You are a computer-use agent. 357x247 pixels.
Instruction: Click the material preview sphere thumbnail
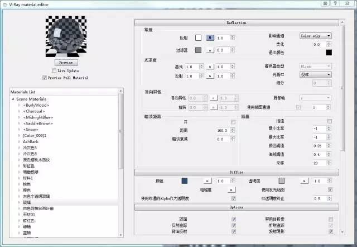[66, 36]
